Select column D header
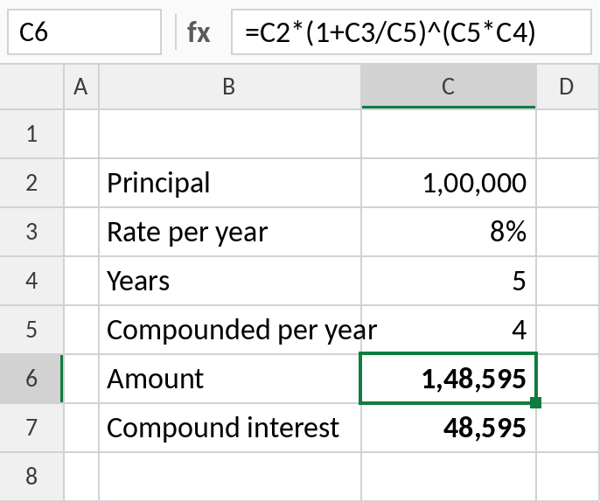Screen dimensions: 600x502 (x=568, y=87)
